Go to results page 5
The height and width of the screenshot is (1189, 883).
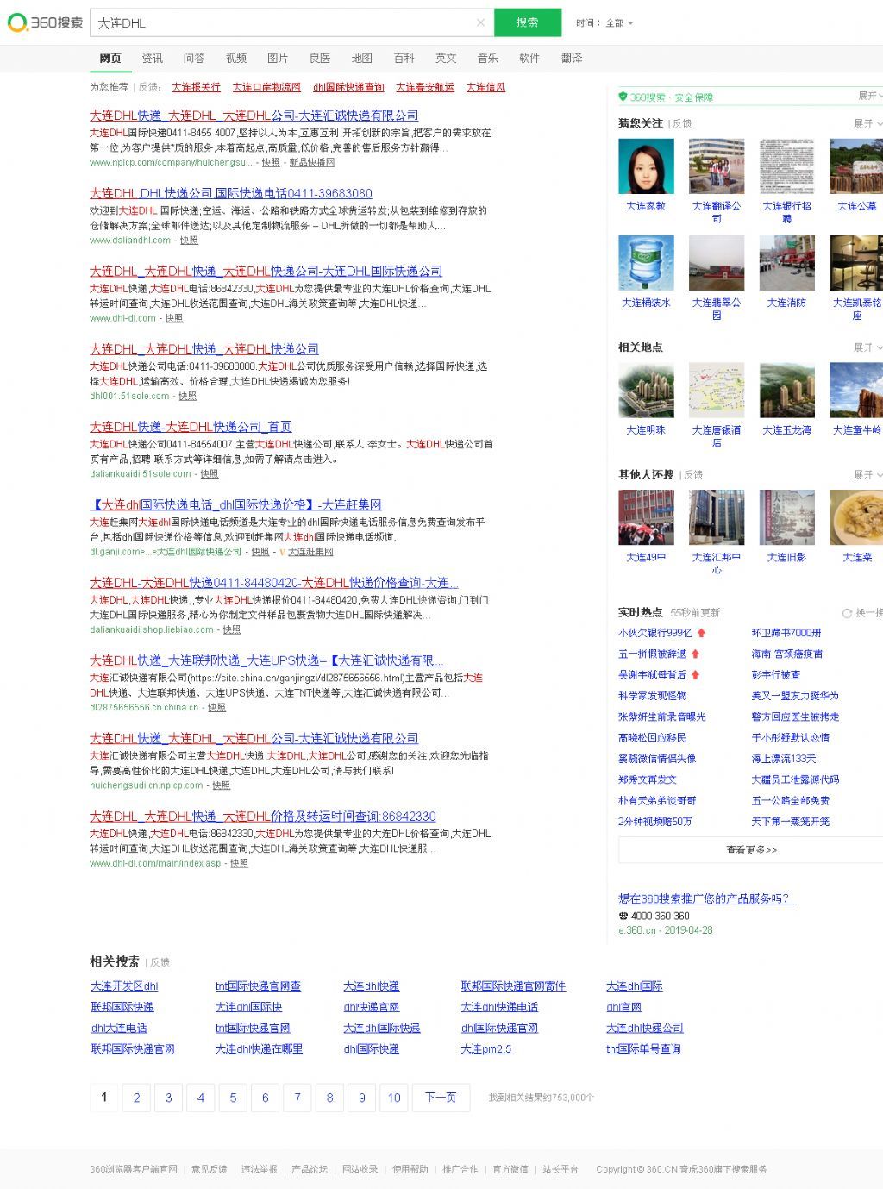(233, 1098)
